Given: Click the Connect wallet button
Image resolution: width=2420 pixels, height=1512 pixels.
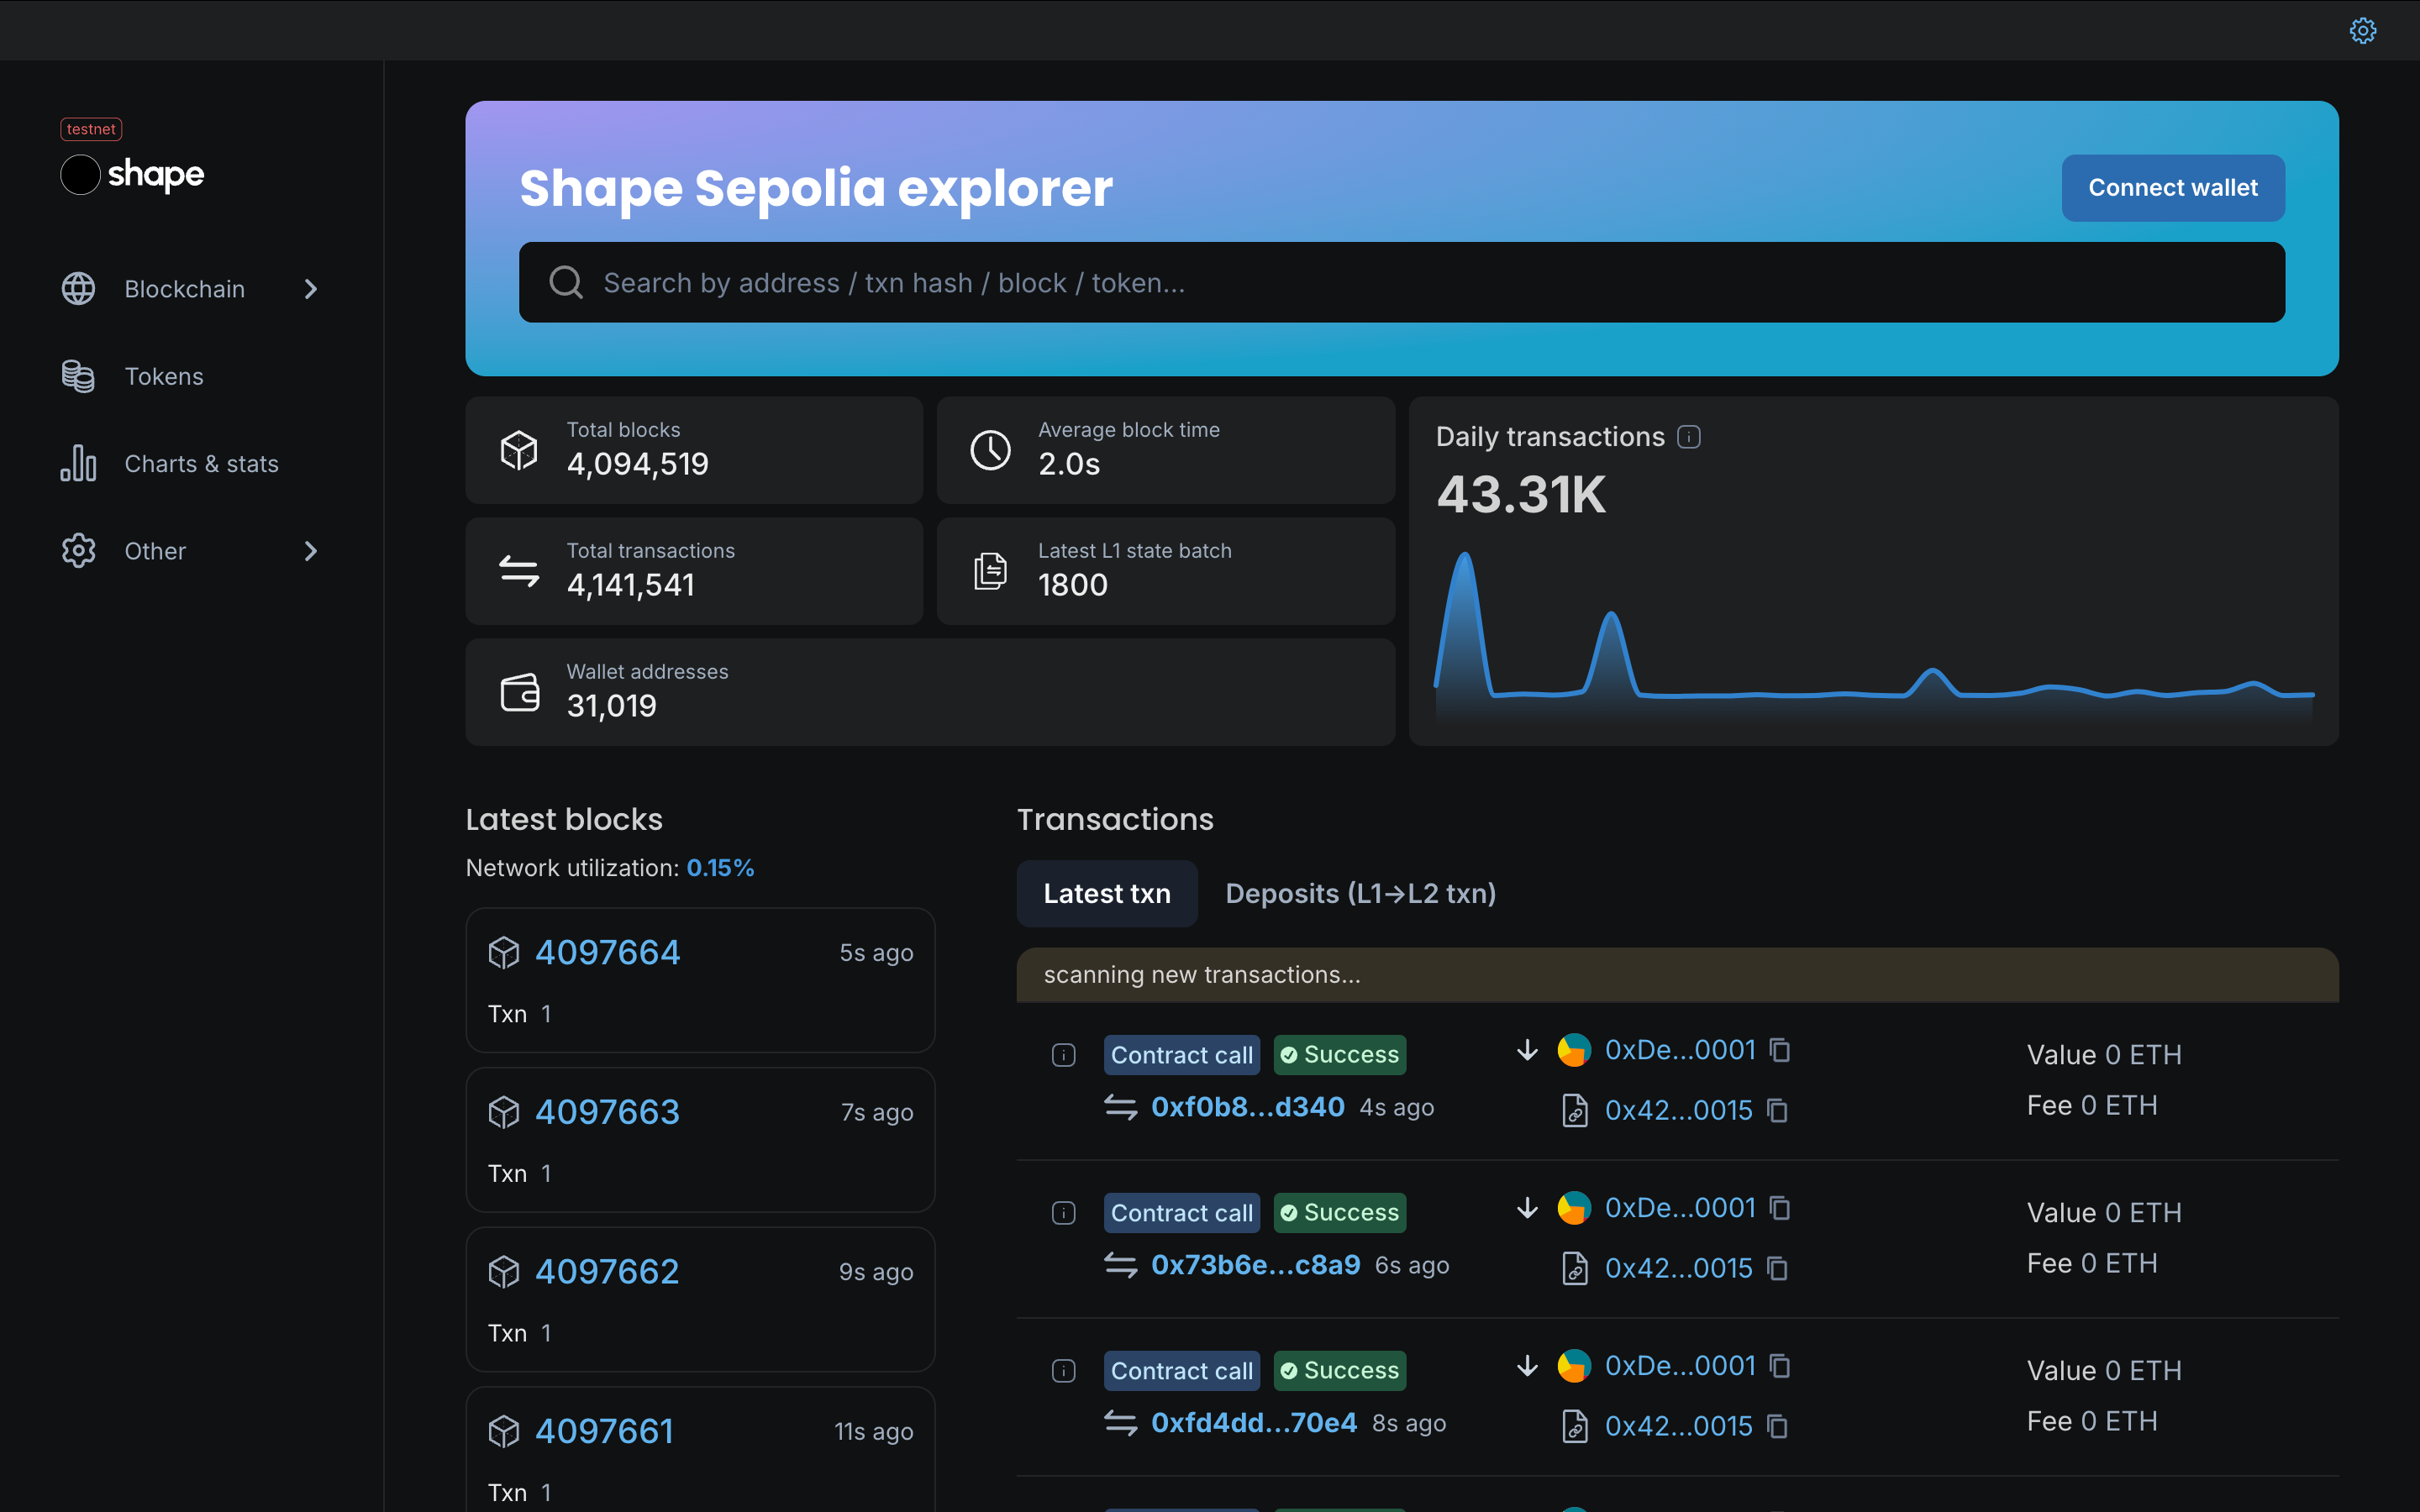Looking at the screenshot, I should [x=2172, y=188].
